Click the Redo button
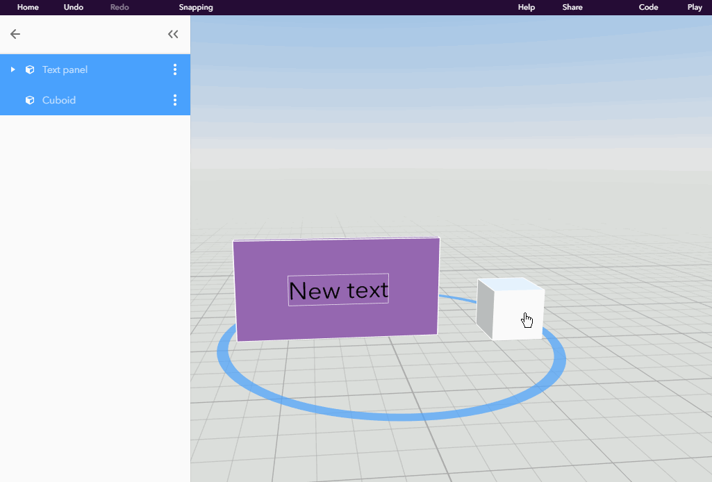 [119, 7]
